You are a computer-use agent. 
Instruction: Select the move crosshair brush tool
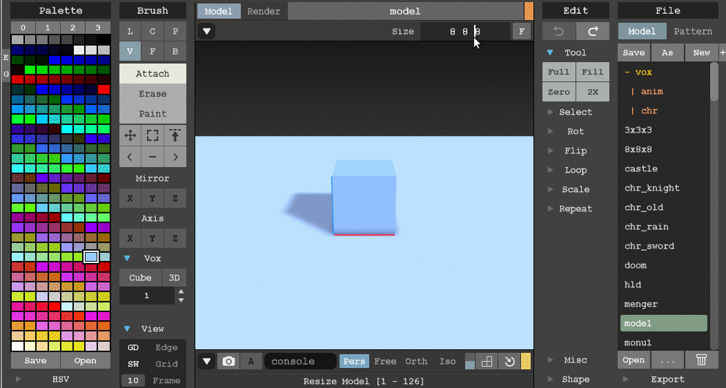coord(130,135)
